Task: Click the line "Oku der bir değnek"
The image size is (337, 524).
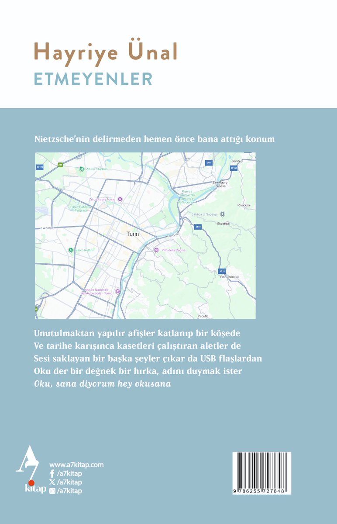Action: pyautogui.click(x=138, y=371)
